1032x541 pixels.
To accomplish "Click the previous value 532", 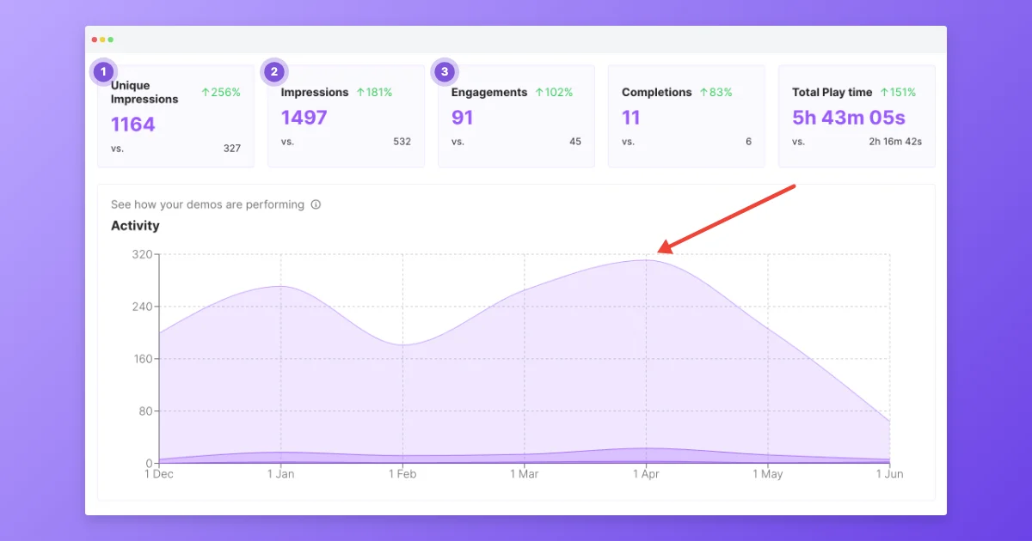I will 402,142.
